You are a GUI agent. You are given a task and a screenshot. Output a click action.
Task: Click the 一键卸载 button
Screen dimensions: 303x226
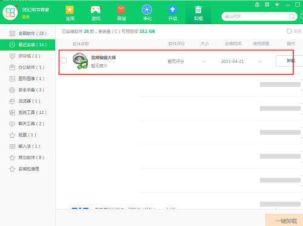click(x=284, y=221)
